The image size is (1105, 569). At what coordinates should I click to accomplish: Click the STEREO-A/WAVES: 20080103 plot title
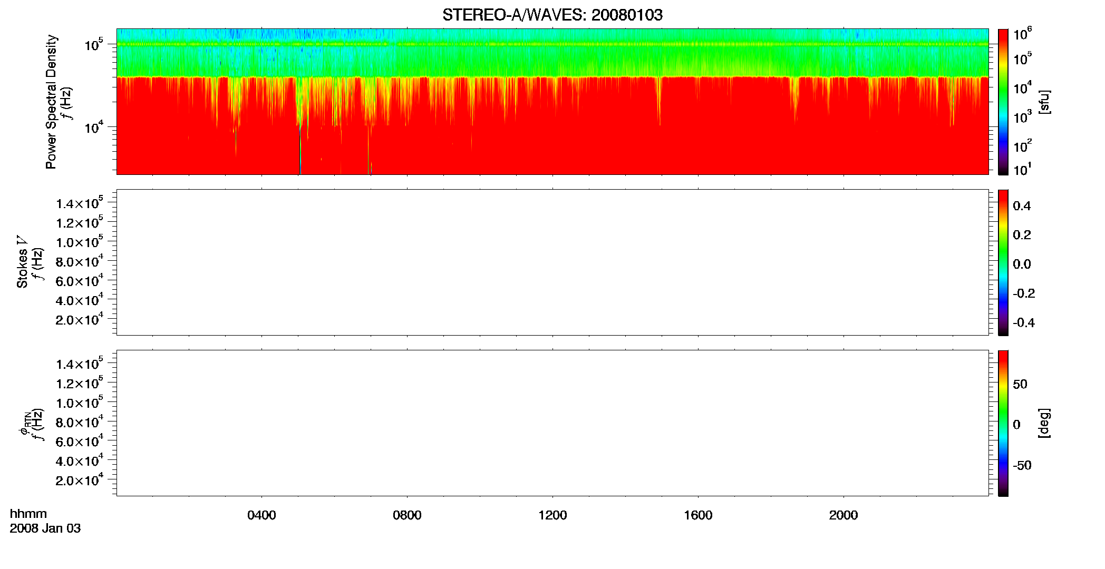552,15
